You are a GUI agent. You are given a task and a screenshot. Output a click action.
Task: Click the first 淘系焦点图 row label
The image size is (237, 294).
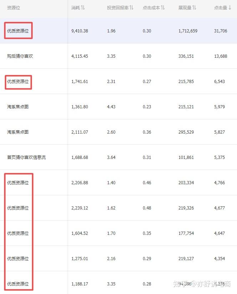[x=18, y=107]
